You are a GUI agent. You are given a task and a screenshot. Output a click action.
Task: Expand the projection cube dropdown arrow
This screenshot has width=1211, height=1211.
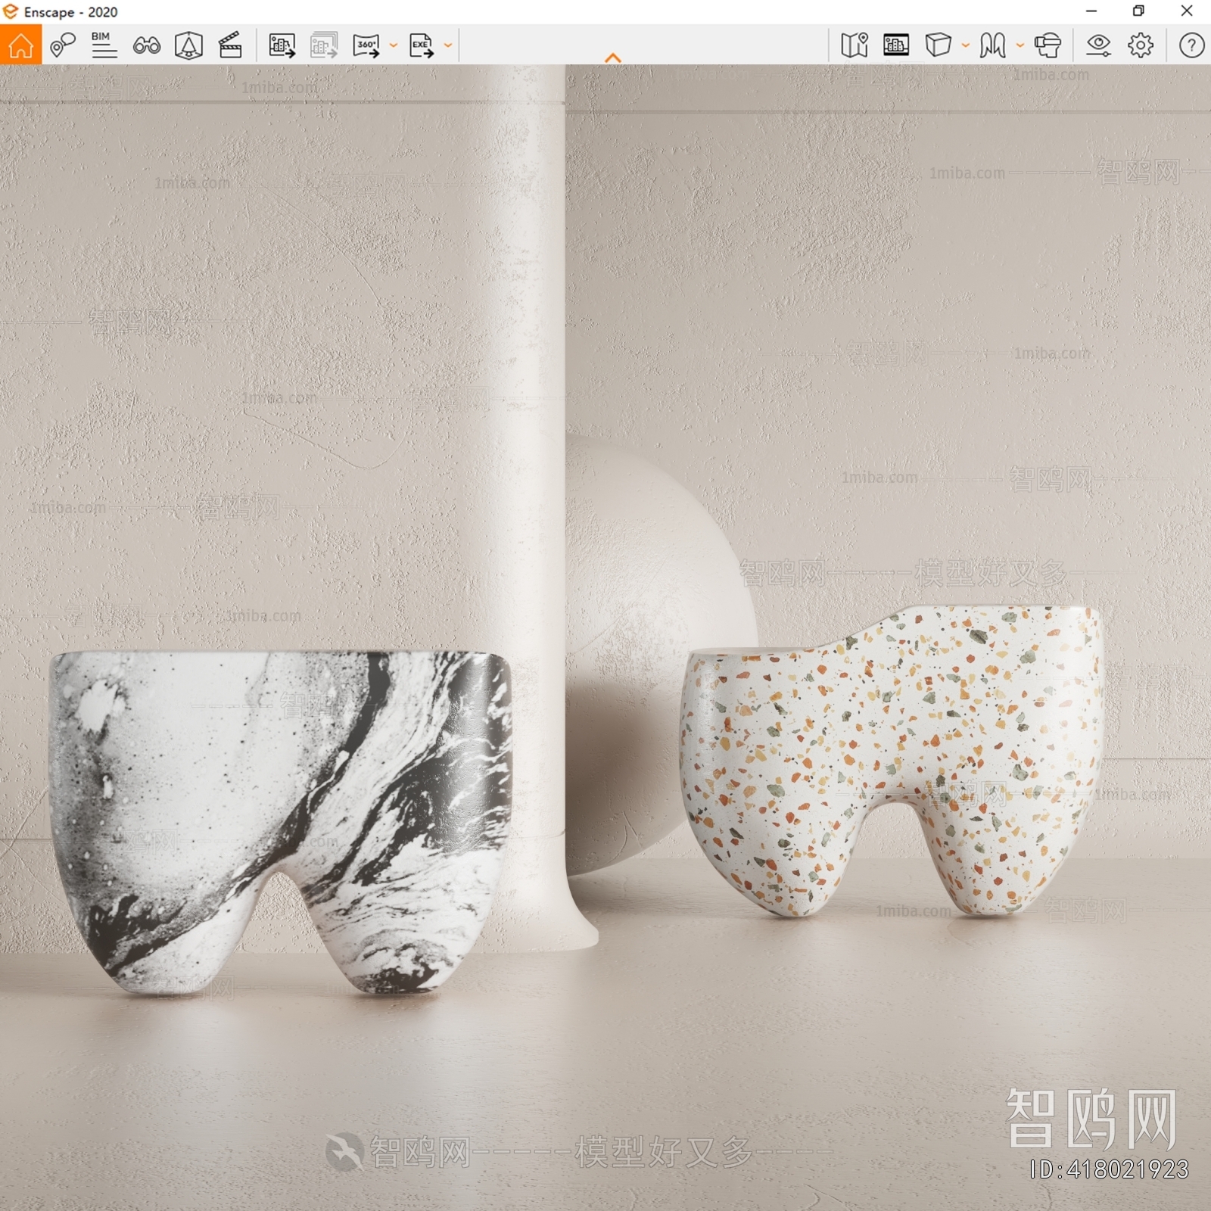[966, 45]
